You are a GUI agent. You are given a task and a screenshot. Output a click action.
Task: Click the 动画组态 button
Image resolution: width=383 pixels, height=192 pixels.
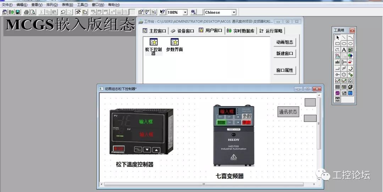point(284,42)
